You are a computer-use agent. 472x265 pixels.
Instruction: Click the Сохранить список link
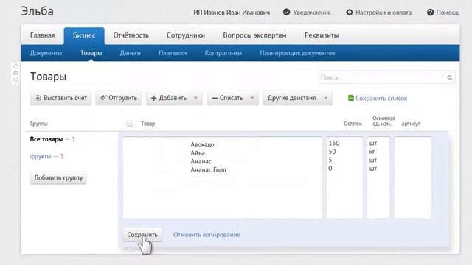(x=381, y=98)
